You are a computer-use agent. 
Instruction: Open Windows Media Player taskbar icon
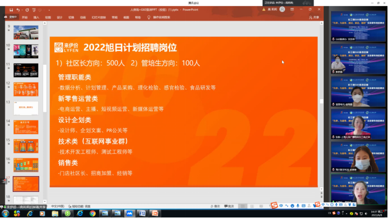[x=43, y=214]
